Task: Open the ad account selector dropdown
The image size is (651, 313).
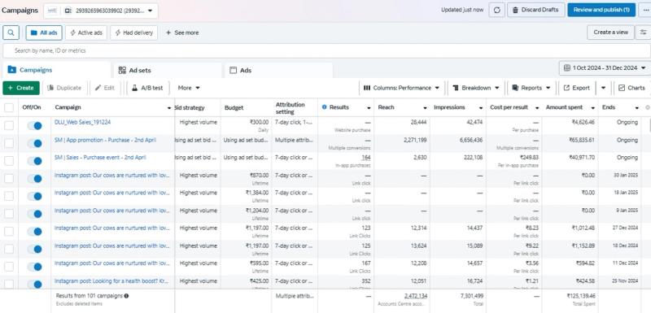Action: click(x=100, y=11)
